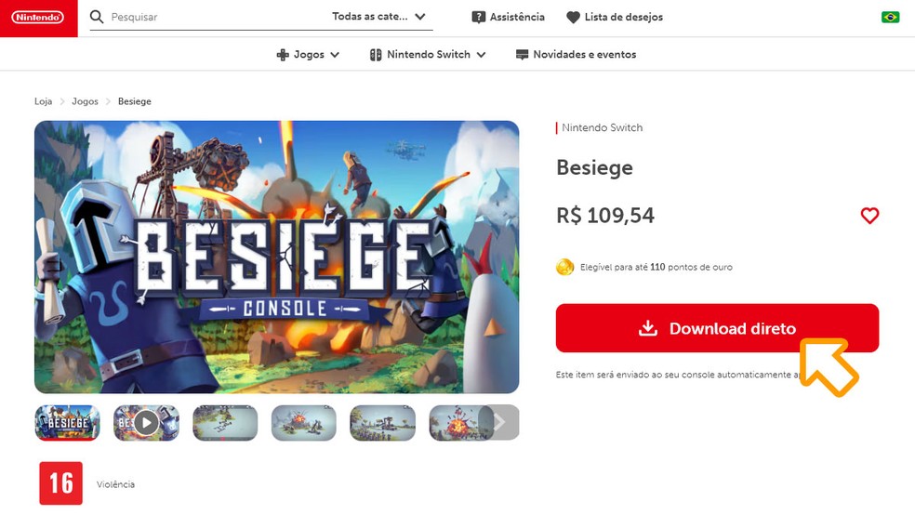The height and width of the screenshot is (515, 915).
Task: Select the first Besiege logo thumbnail
Action: [x=67, y=423]
